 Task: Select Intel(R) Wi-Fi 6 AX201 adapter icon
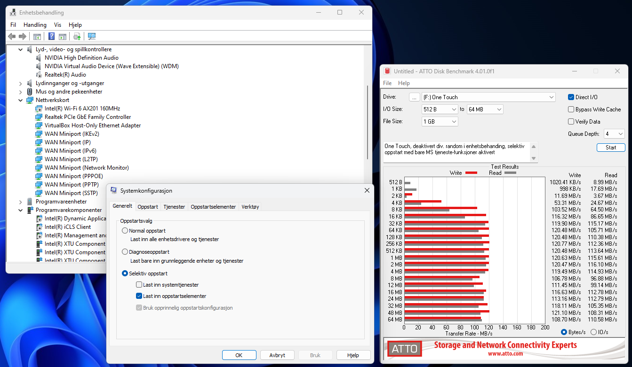39,109
